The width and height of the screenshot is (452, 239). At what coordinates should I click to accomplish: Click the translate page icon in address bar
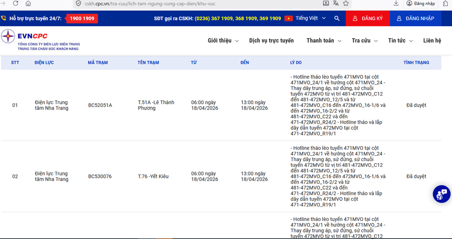point(336,4)
